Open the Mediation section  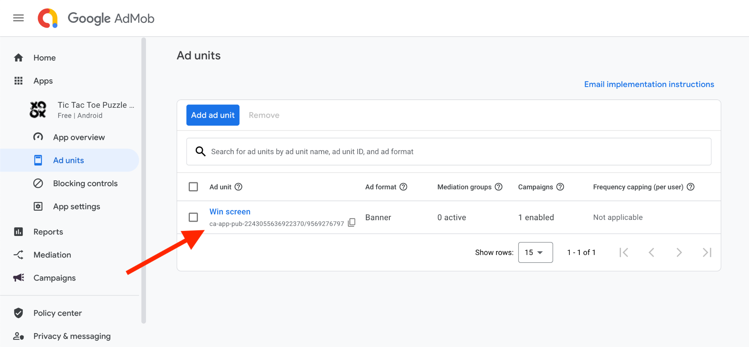coord(18,255)
